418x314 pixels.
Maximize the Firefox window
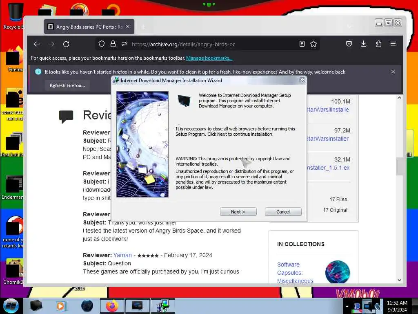[x=389, y=23]
